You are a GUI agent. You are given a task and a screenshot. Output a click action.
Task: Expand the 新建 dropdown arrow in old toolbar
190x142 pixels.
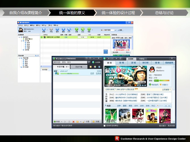[47, 30]
